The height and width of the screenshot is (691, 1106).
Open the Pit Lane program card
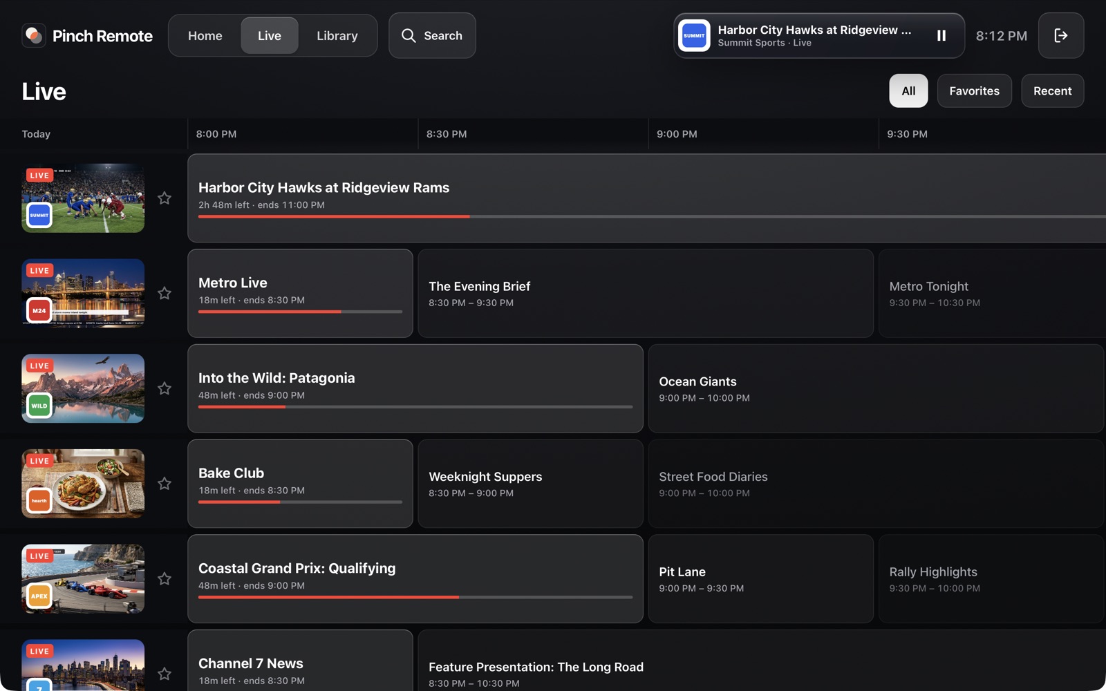point(761,579)
